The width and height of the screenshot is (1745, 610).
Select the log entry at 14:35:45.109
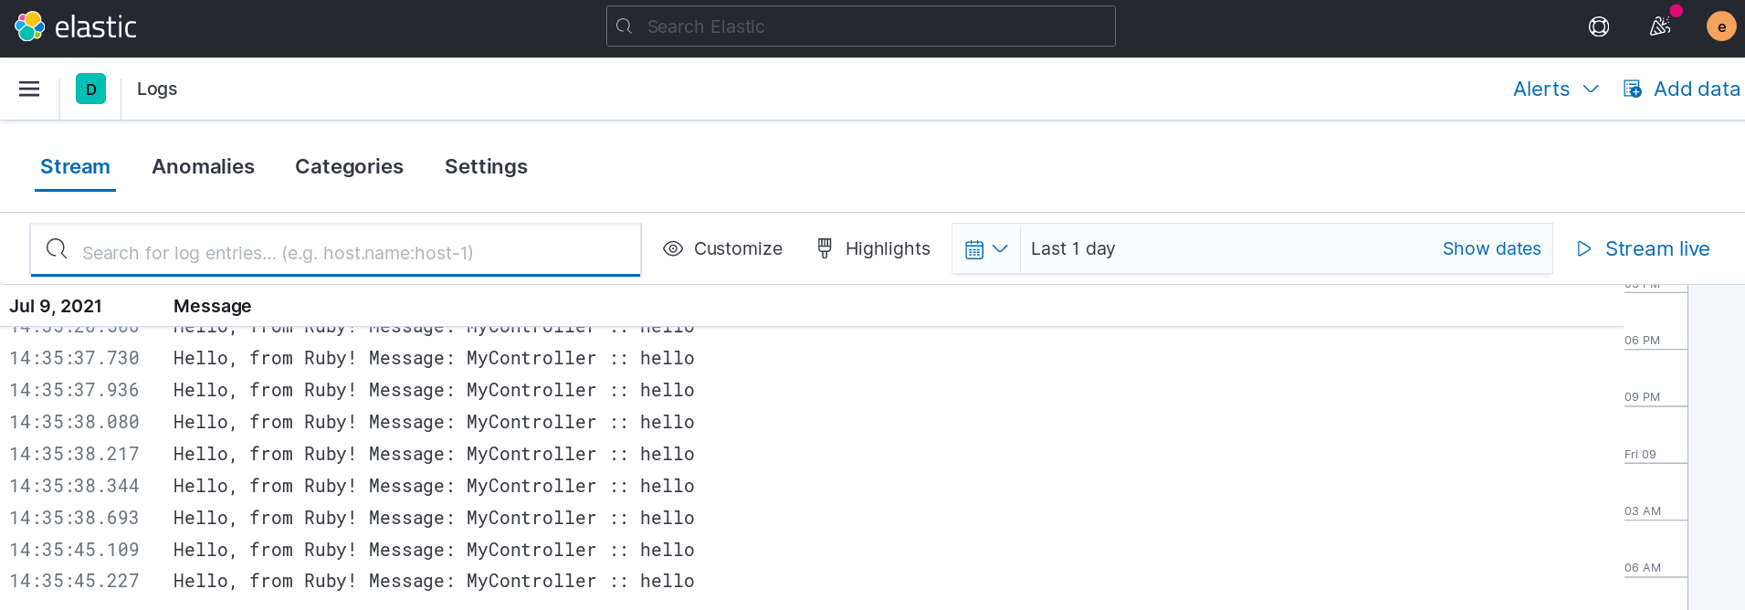[x=812, y=550]
